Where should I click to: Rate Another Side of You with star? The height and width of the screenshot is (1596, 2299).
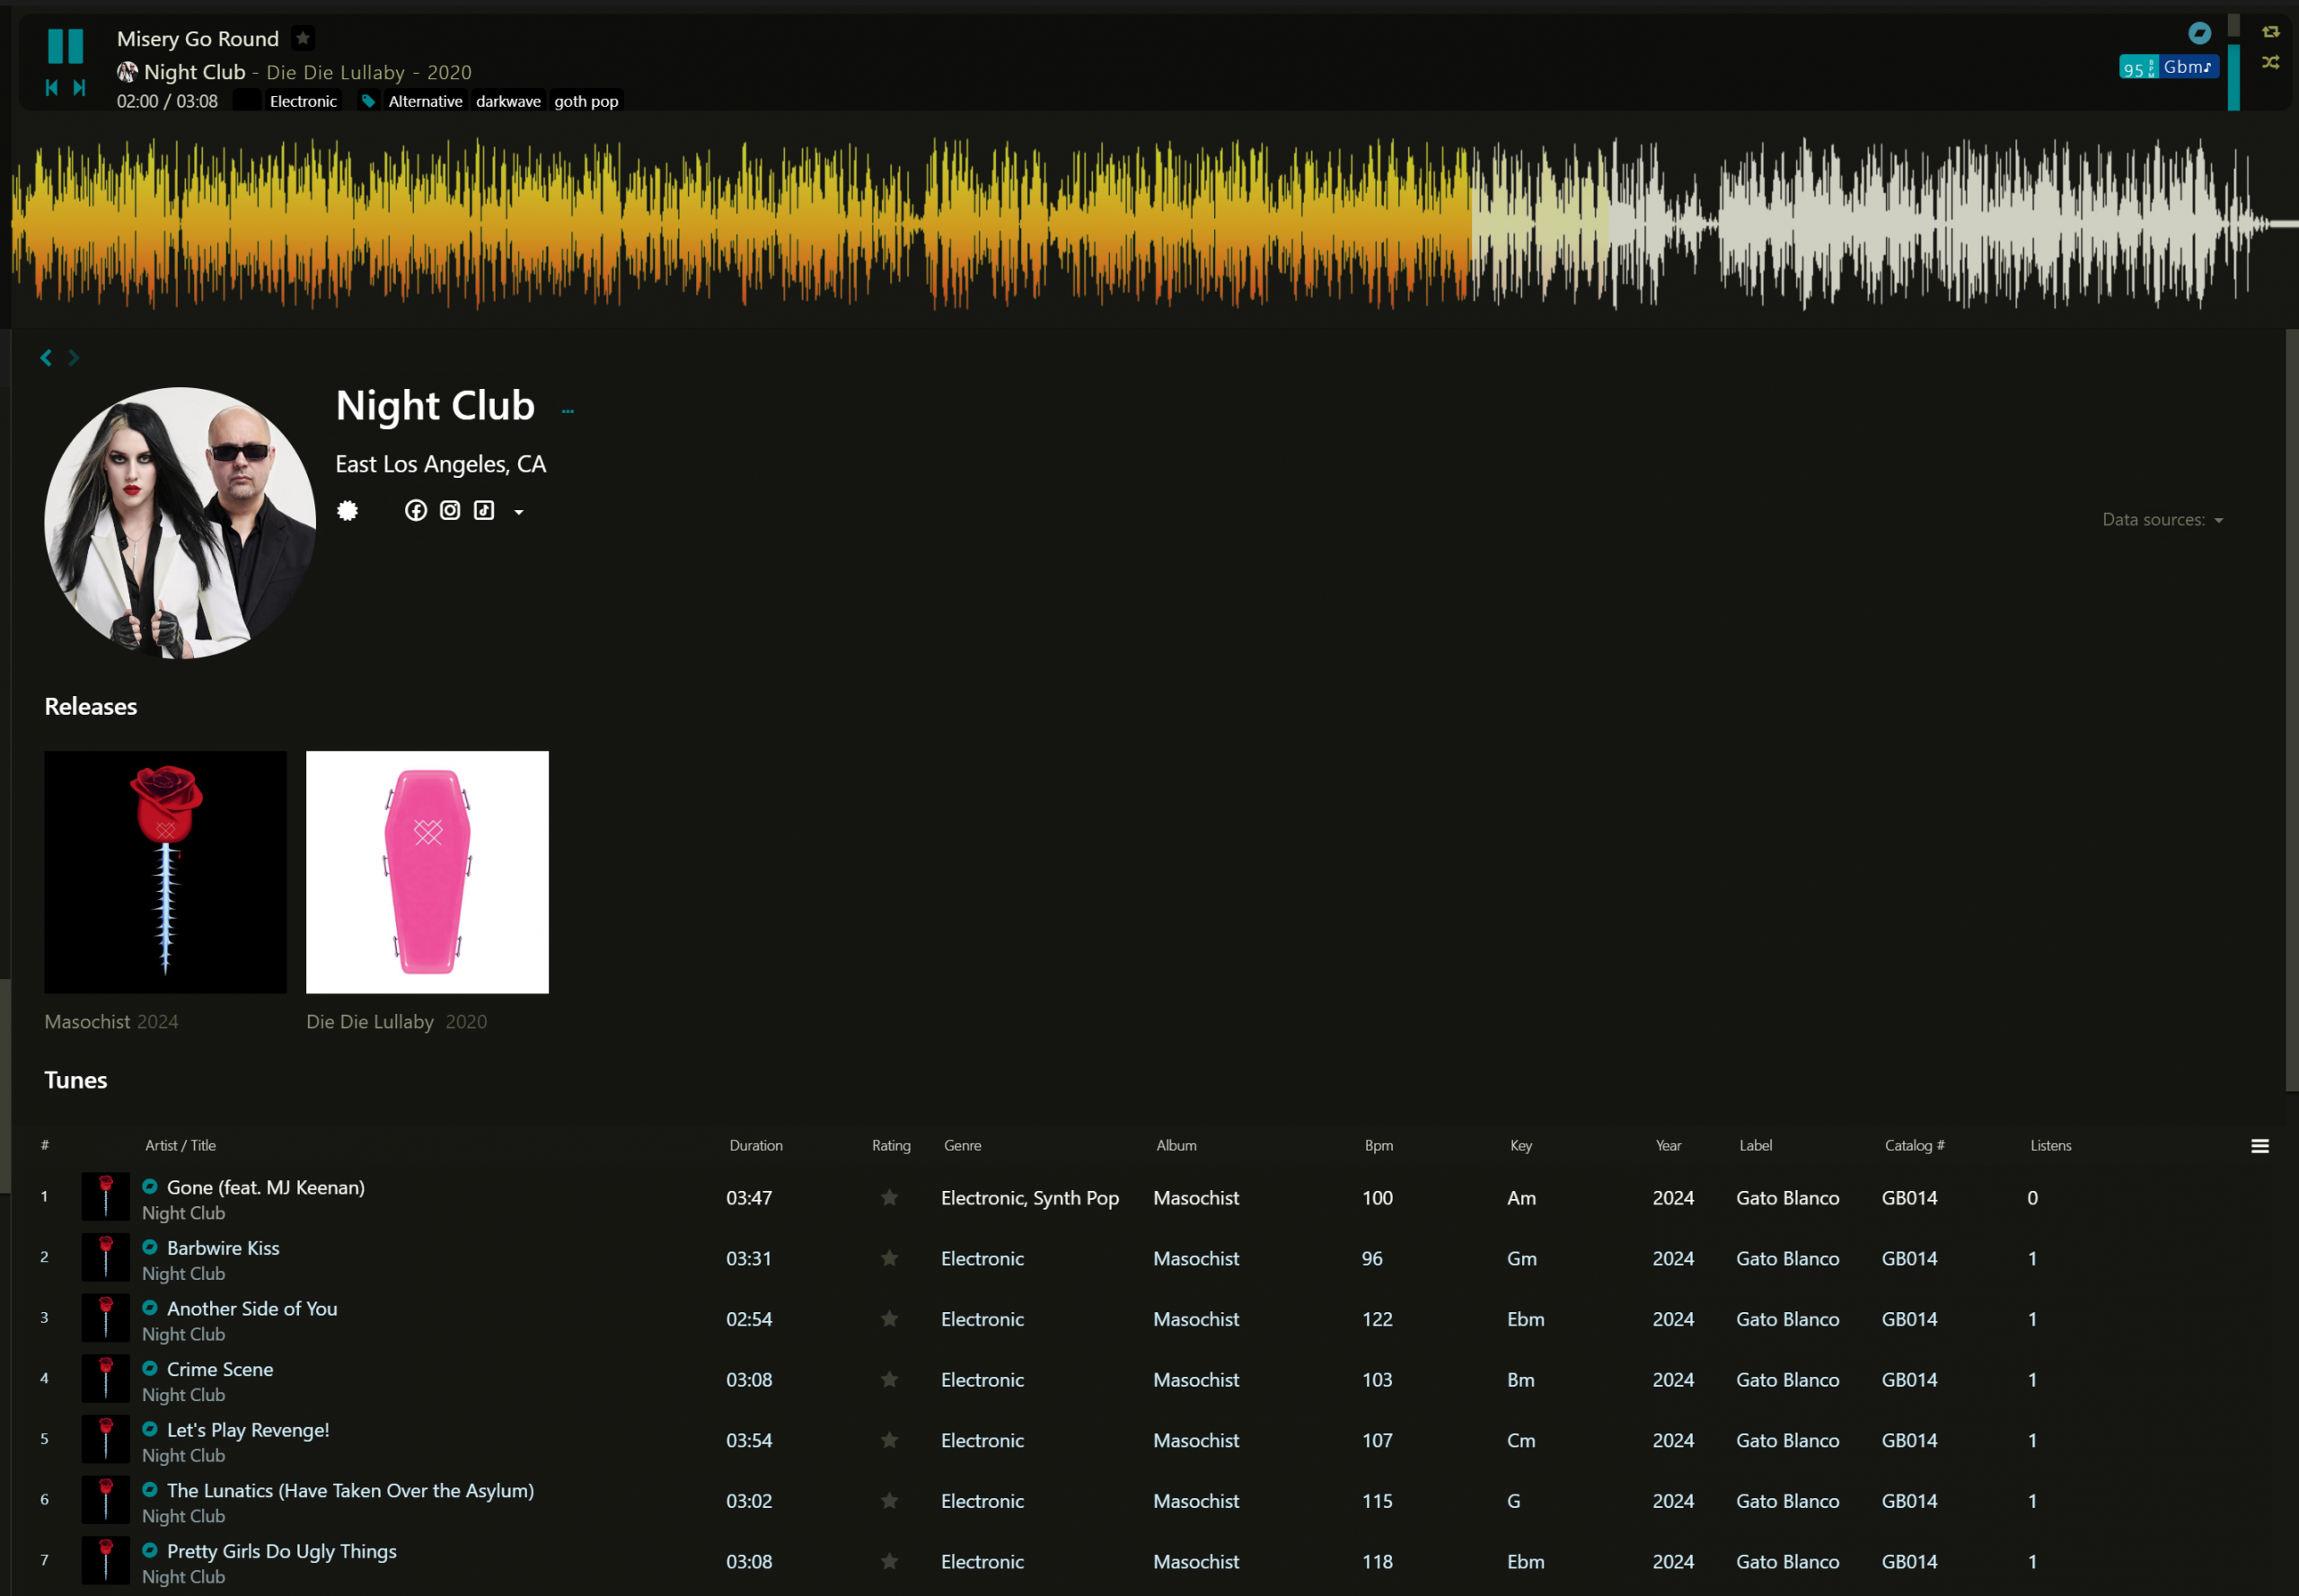889,1319
